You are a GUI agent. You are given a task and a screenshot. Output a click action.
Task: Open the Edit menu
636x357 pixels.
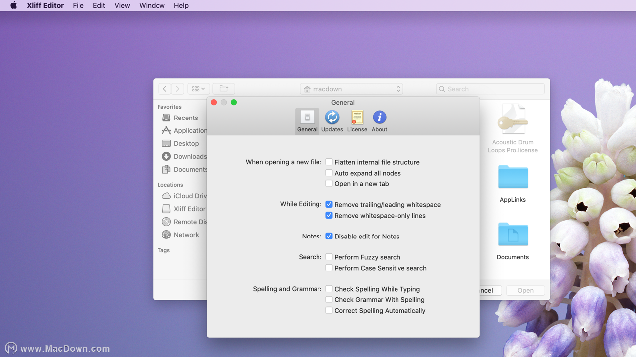pos(99,5)
